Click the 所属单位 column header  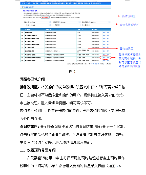(x=48, y=30)
